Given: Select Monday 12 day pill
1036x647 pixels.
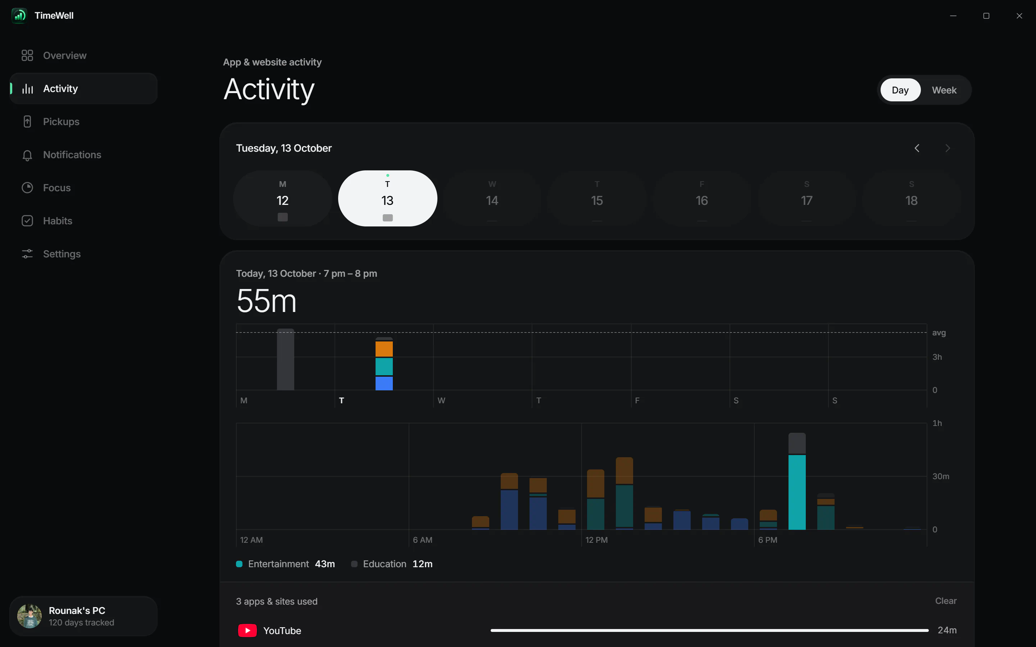Looking at the screenshot, I should (282, 198).
